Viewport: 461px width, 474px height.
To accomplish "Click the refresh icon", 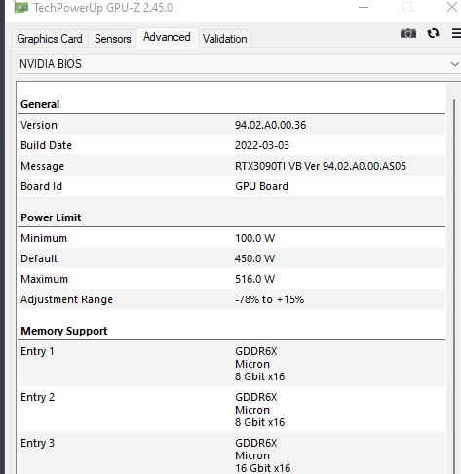I will click(433, 33).
